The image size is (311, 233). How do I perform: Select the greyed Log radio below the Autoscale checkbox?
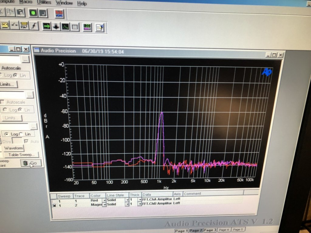(x=5, y=110)
